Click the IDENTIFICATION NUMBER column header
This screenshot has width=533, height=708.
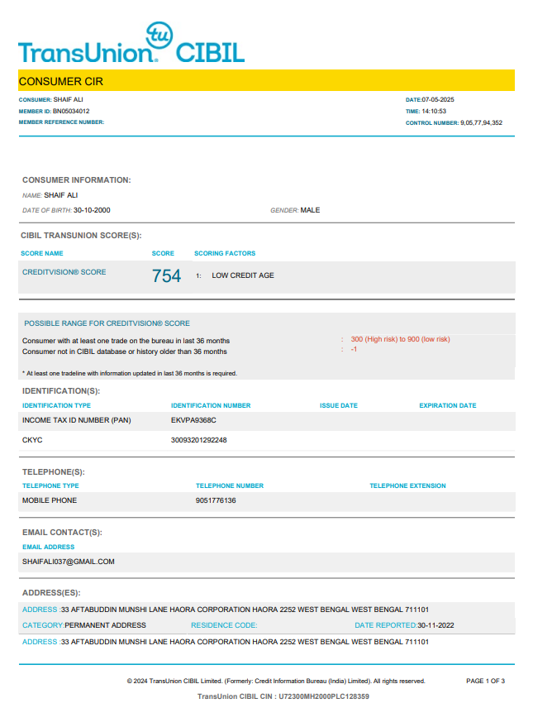click(211, 405)
